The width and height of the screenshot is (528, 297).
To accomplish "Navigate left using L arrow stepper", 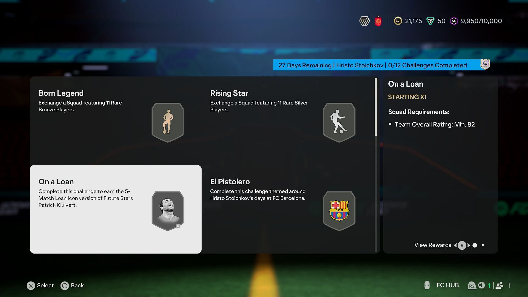I will coord(456,245).
